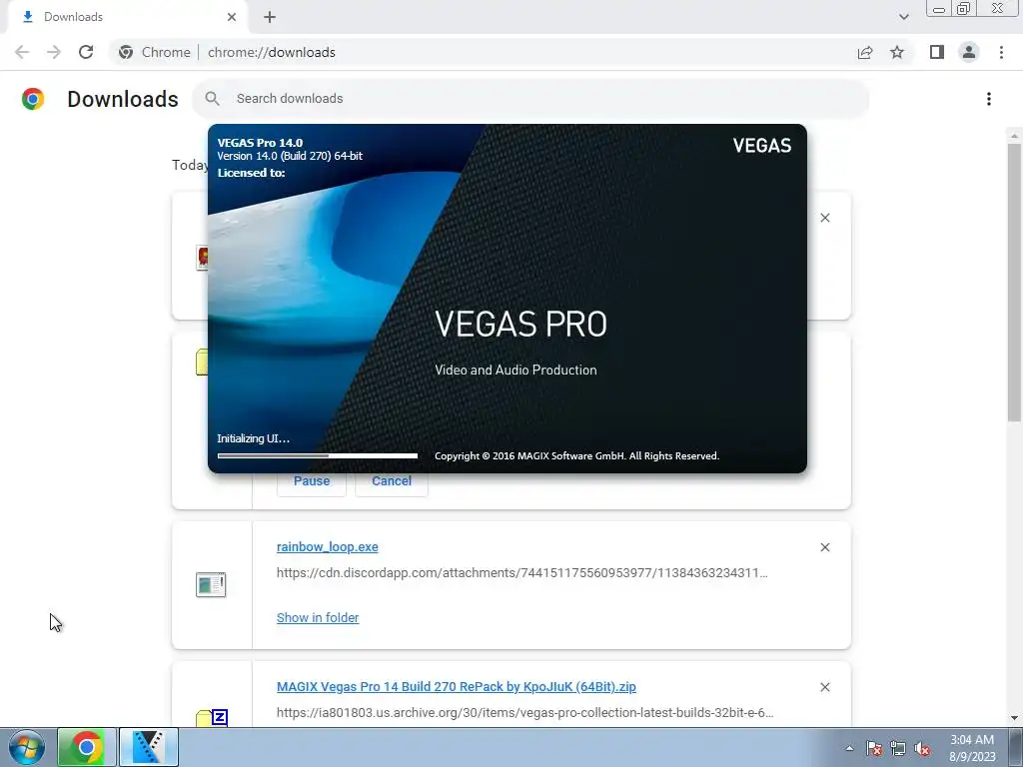1023x767 pixels.
Task: Cancel the in-progress download
Action: [392, 481]
